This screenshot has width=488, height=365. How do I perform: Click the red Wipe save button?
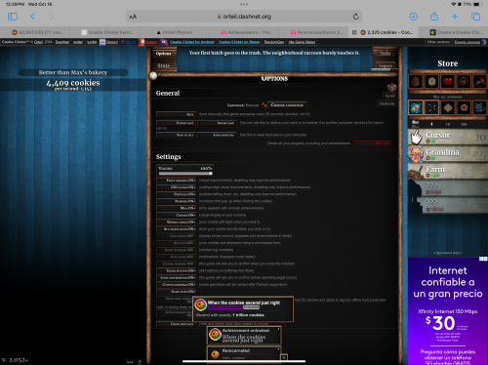pyautogui.click(x=372, y=143)
